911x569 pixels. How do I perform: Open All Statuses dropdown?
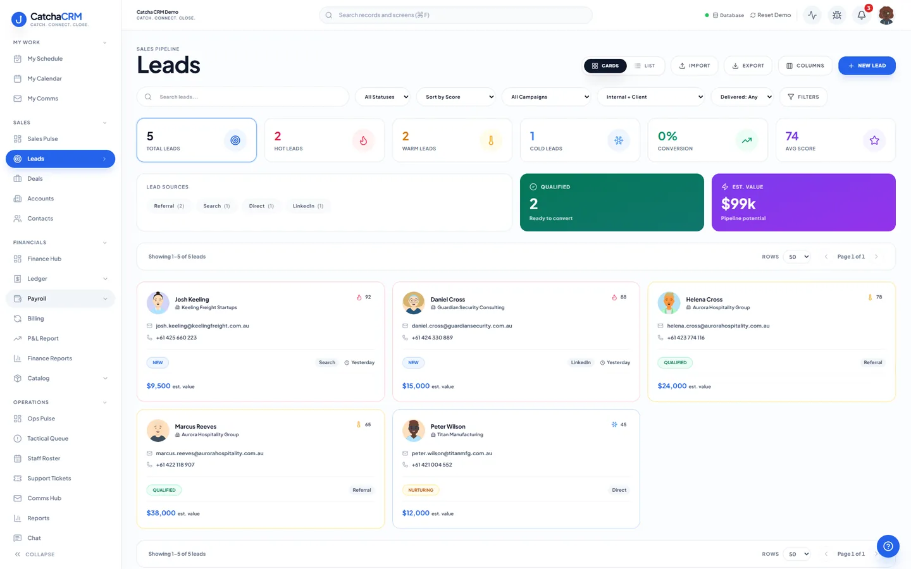383,97
